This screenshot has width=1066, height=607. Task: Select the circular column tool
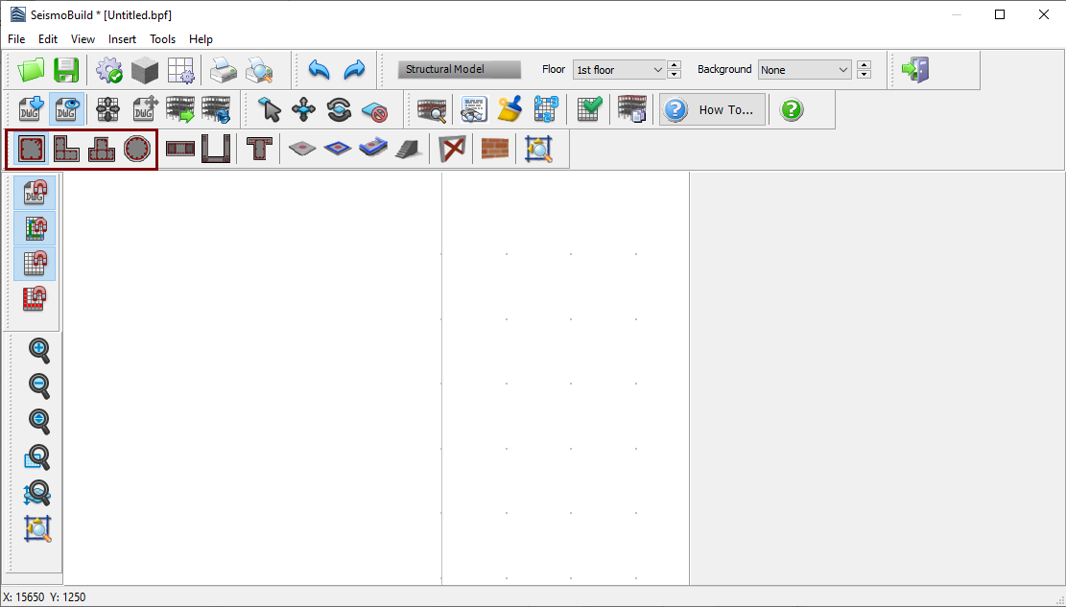pyautogui.click(x=137, y=150)
